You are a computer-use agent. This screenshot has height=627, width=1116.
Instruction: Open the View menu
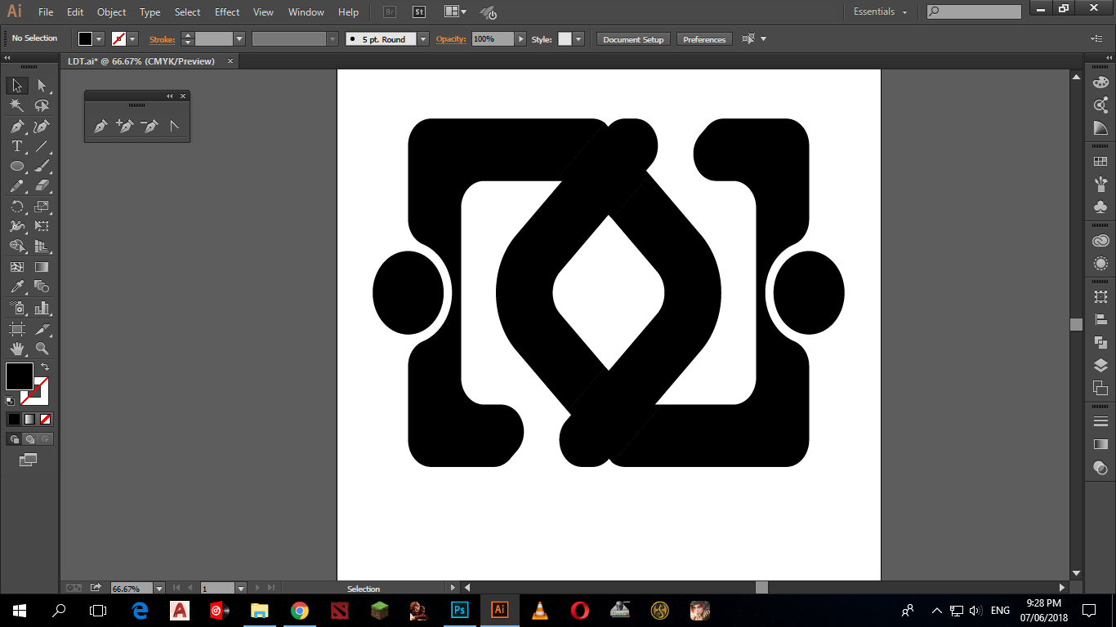[263, 12]
